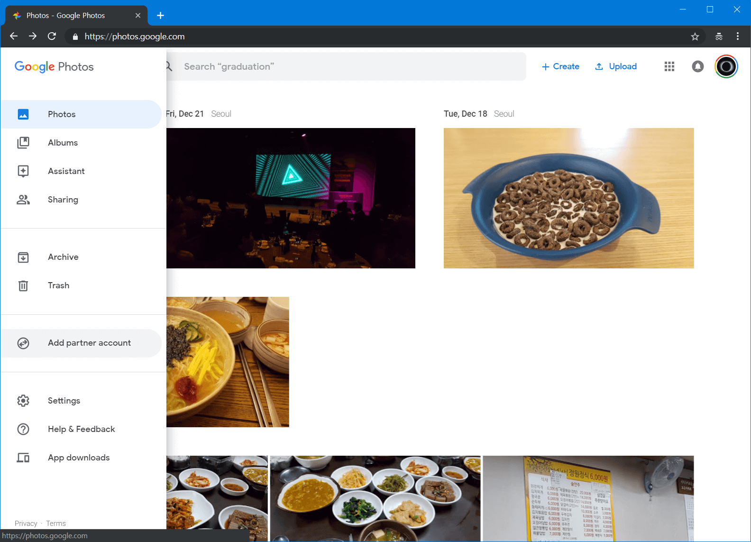Bookmark this page with the star icon

[x=695, y=37]
